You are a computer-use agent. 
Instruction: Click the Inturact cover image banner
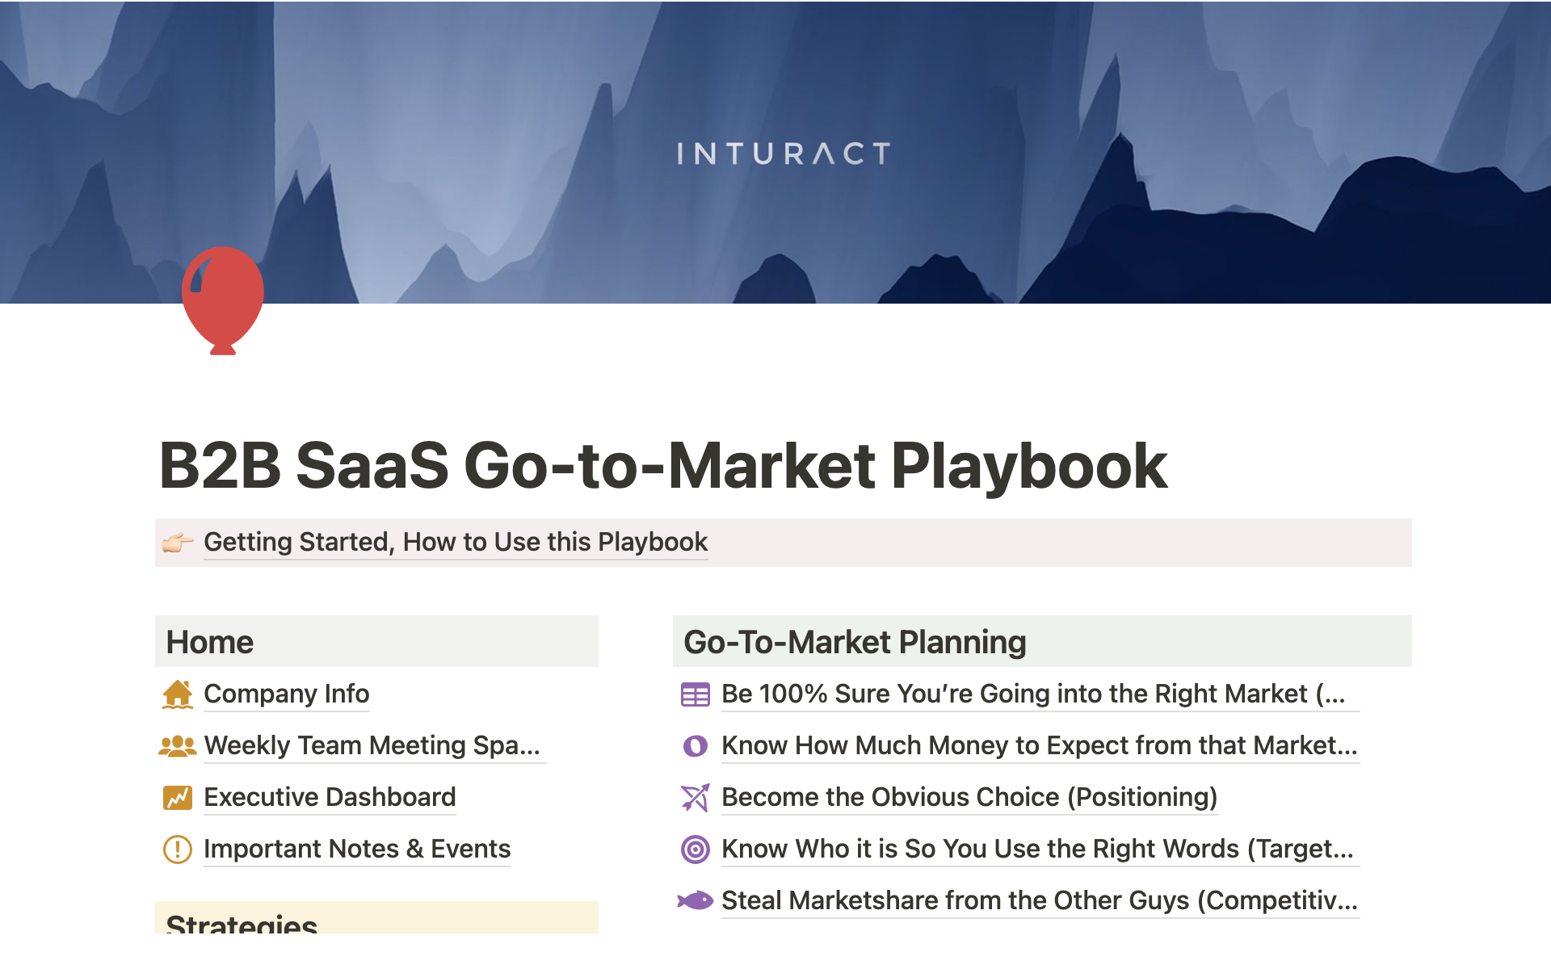pyautogui.click(x=782, y=153)
